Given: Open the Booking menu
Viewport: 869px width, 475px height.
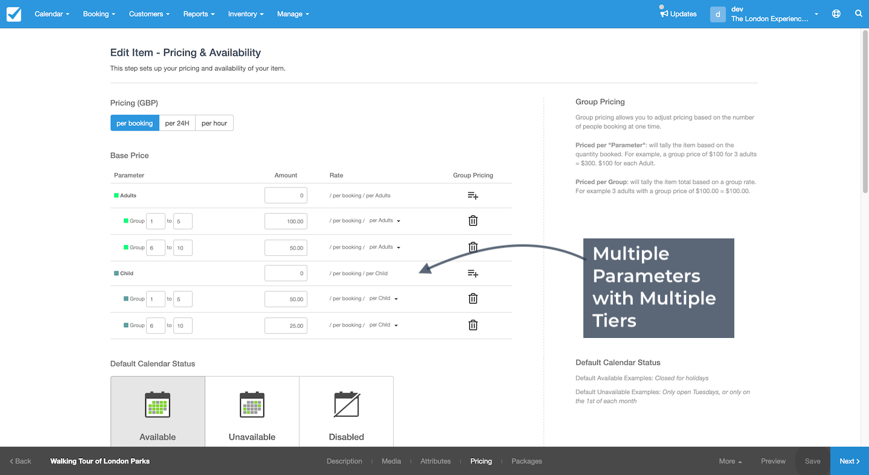Looking at the screenshot, I should tap(99, 14).
